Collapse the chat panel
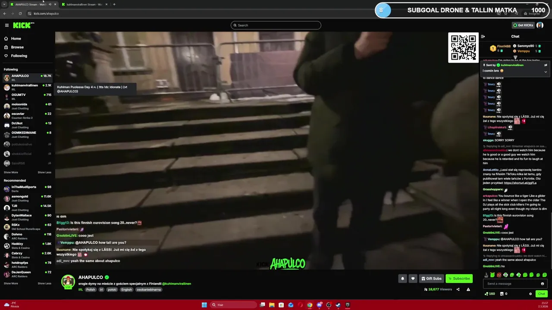552x310 pixels. [x=483, y=37]
